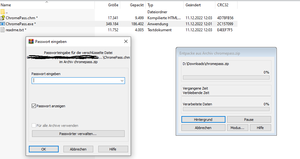Click size value 11.752
300x159 pixels.
113,30
